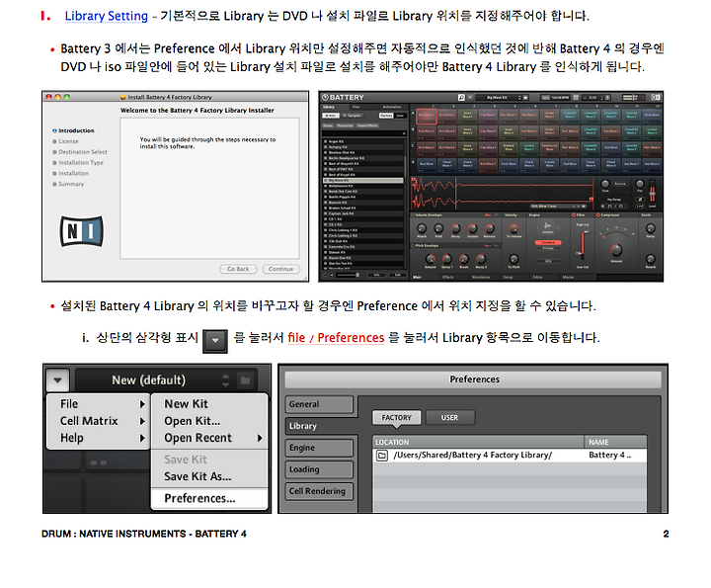Select the Vintage sampler engine mode

548,248
